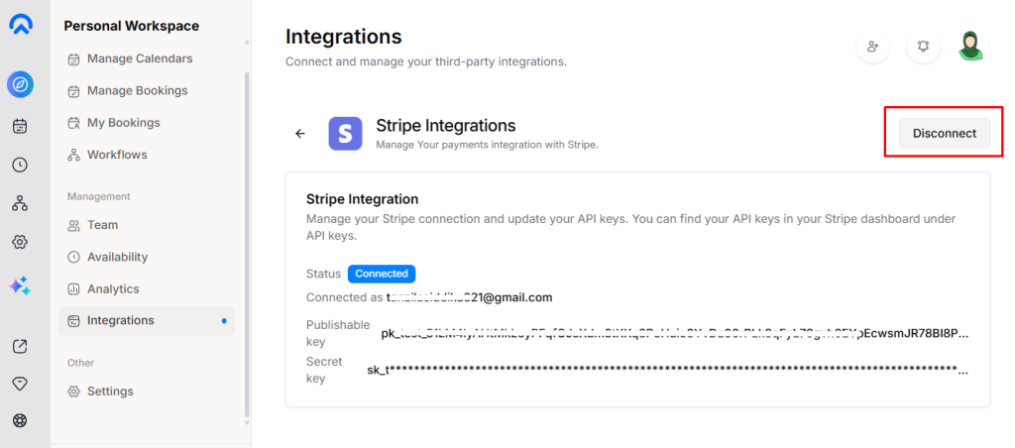
Task: Open the Workflows page
Action: pos(117,155)
